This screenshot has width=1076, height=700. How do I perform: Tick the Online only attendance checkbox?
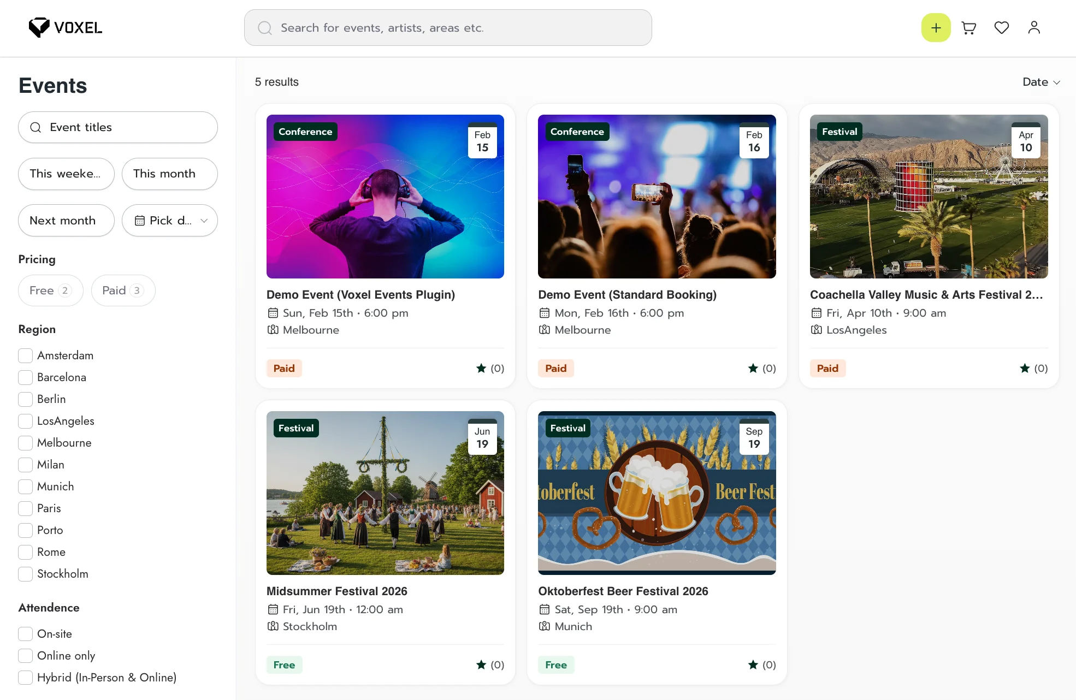tap(26, 656)
